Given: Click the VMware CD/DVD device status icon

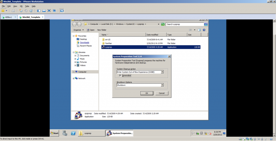Looking at the screenshot, I should 244,139.
